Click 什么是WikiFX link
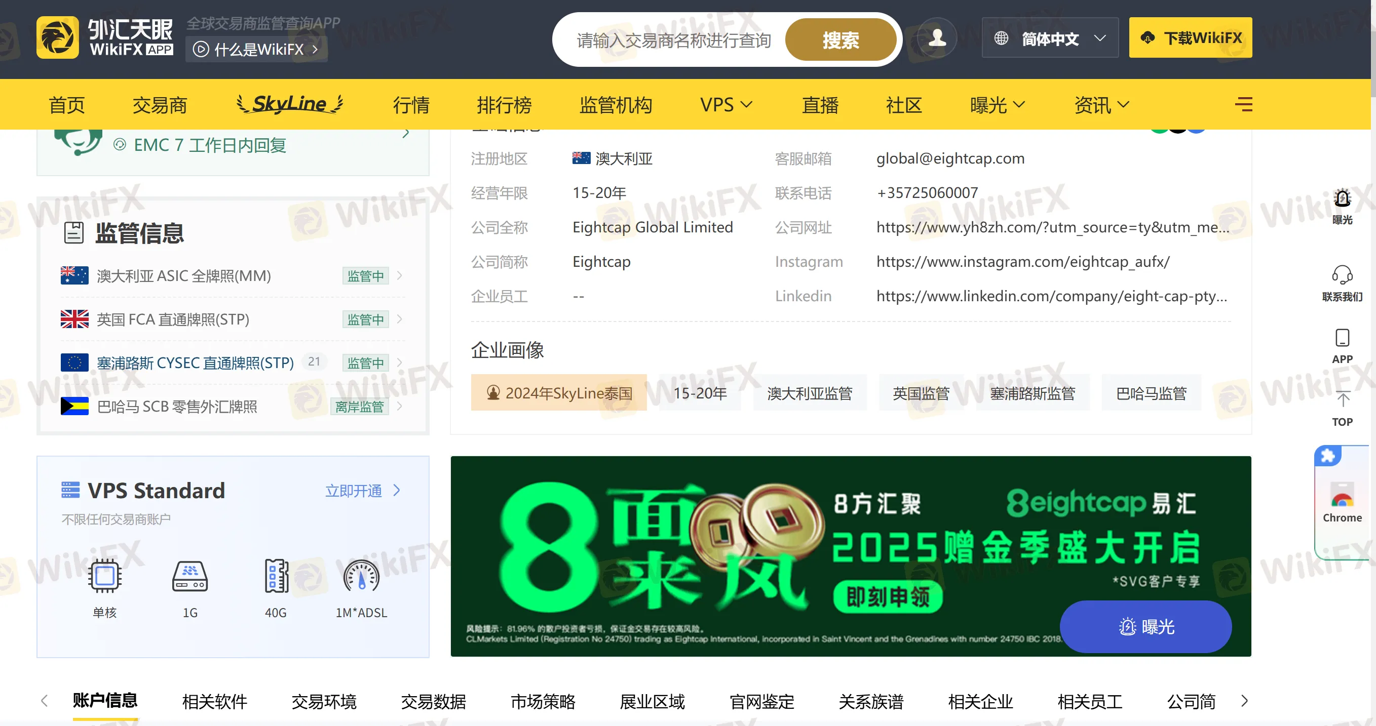 [256, 50]
